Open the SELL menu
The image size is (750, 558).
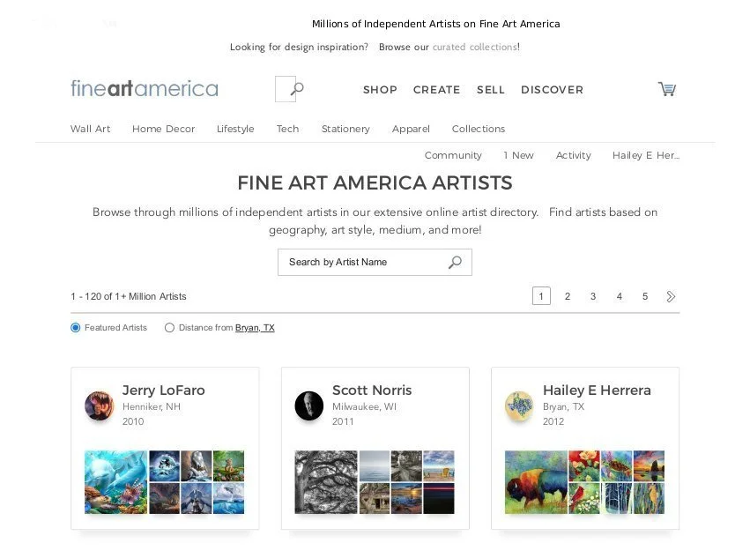(x=491, y=90)
